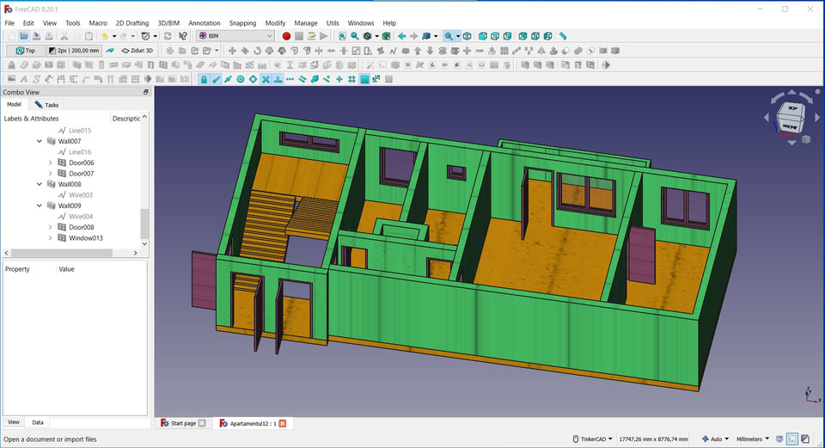The image size is (825, 448).
Task: Click the Fit All zoom icon
Action: pos(342,36)
